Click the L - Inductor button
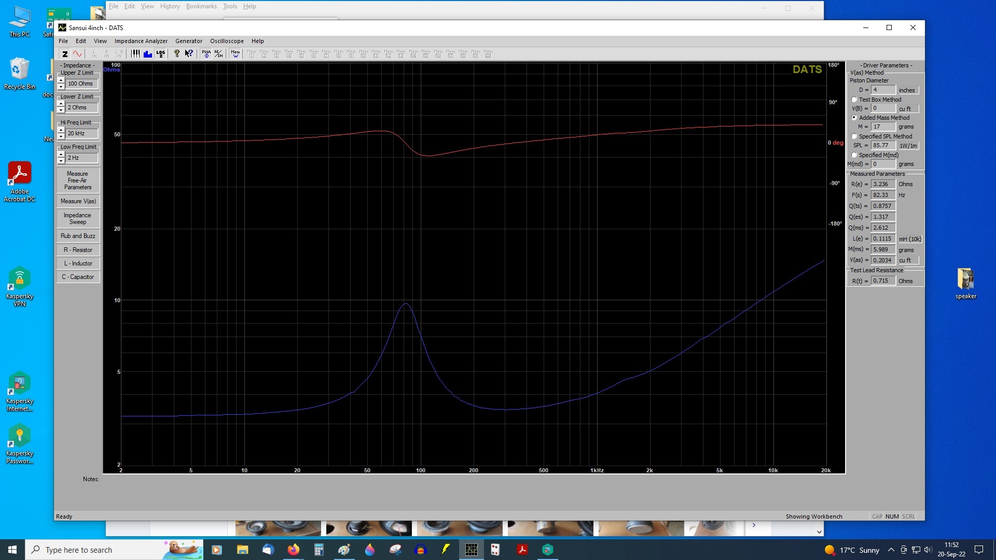This screenshot has width=996, height=560. coord(78,263)
